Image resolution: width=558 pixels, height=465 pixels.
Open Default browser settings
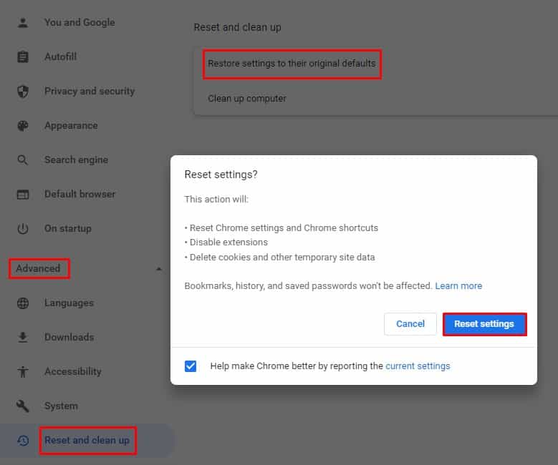(80, 194)
